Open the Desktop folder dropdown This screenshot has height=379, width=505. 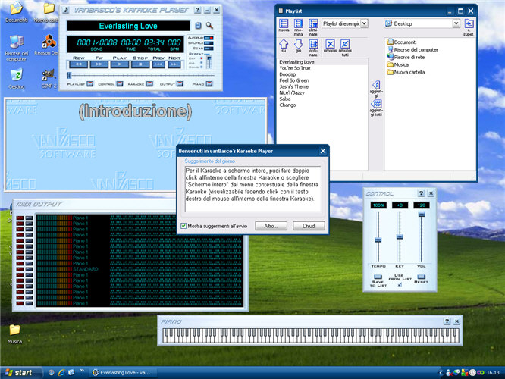456,23
